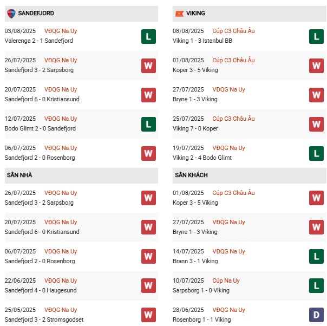Click the L badge for Valerenga 2 - 1 Sandefjord
This screenshot has width=327, height=326.
[148, 36]
